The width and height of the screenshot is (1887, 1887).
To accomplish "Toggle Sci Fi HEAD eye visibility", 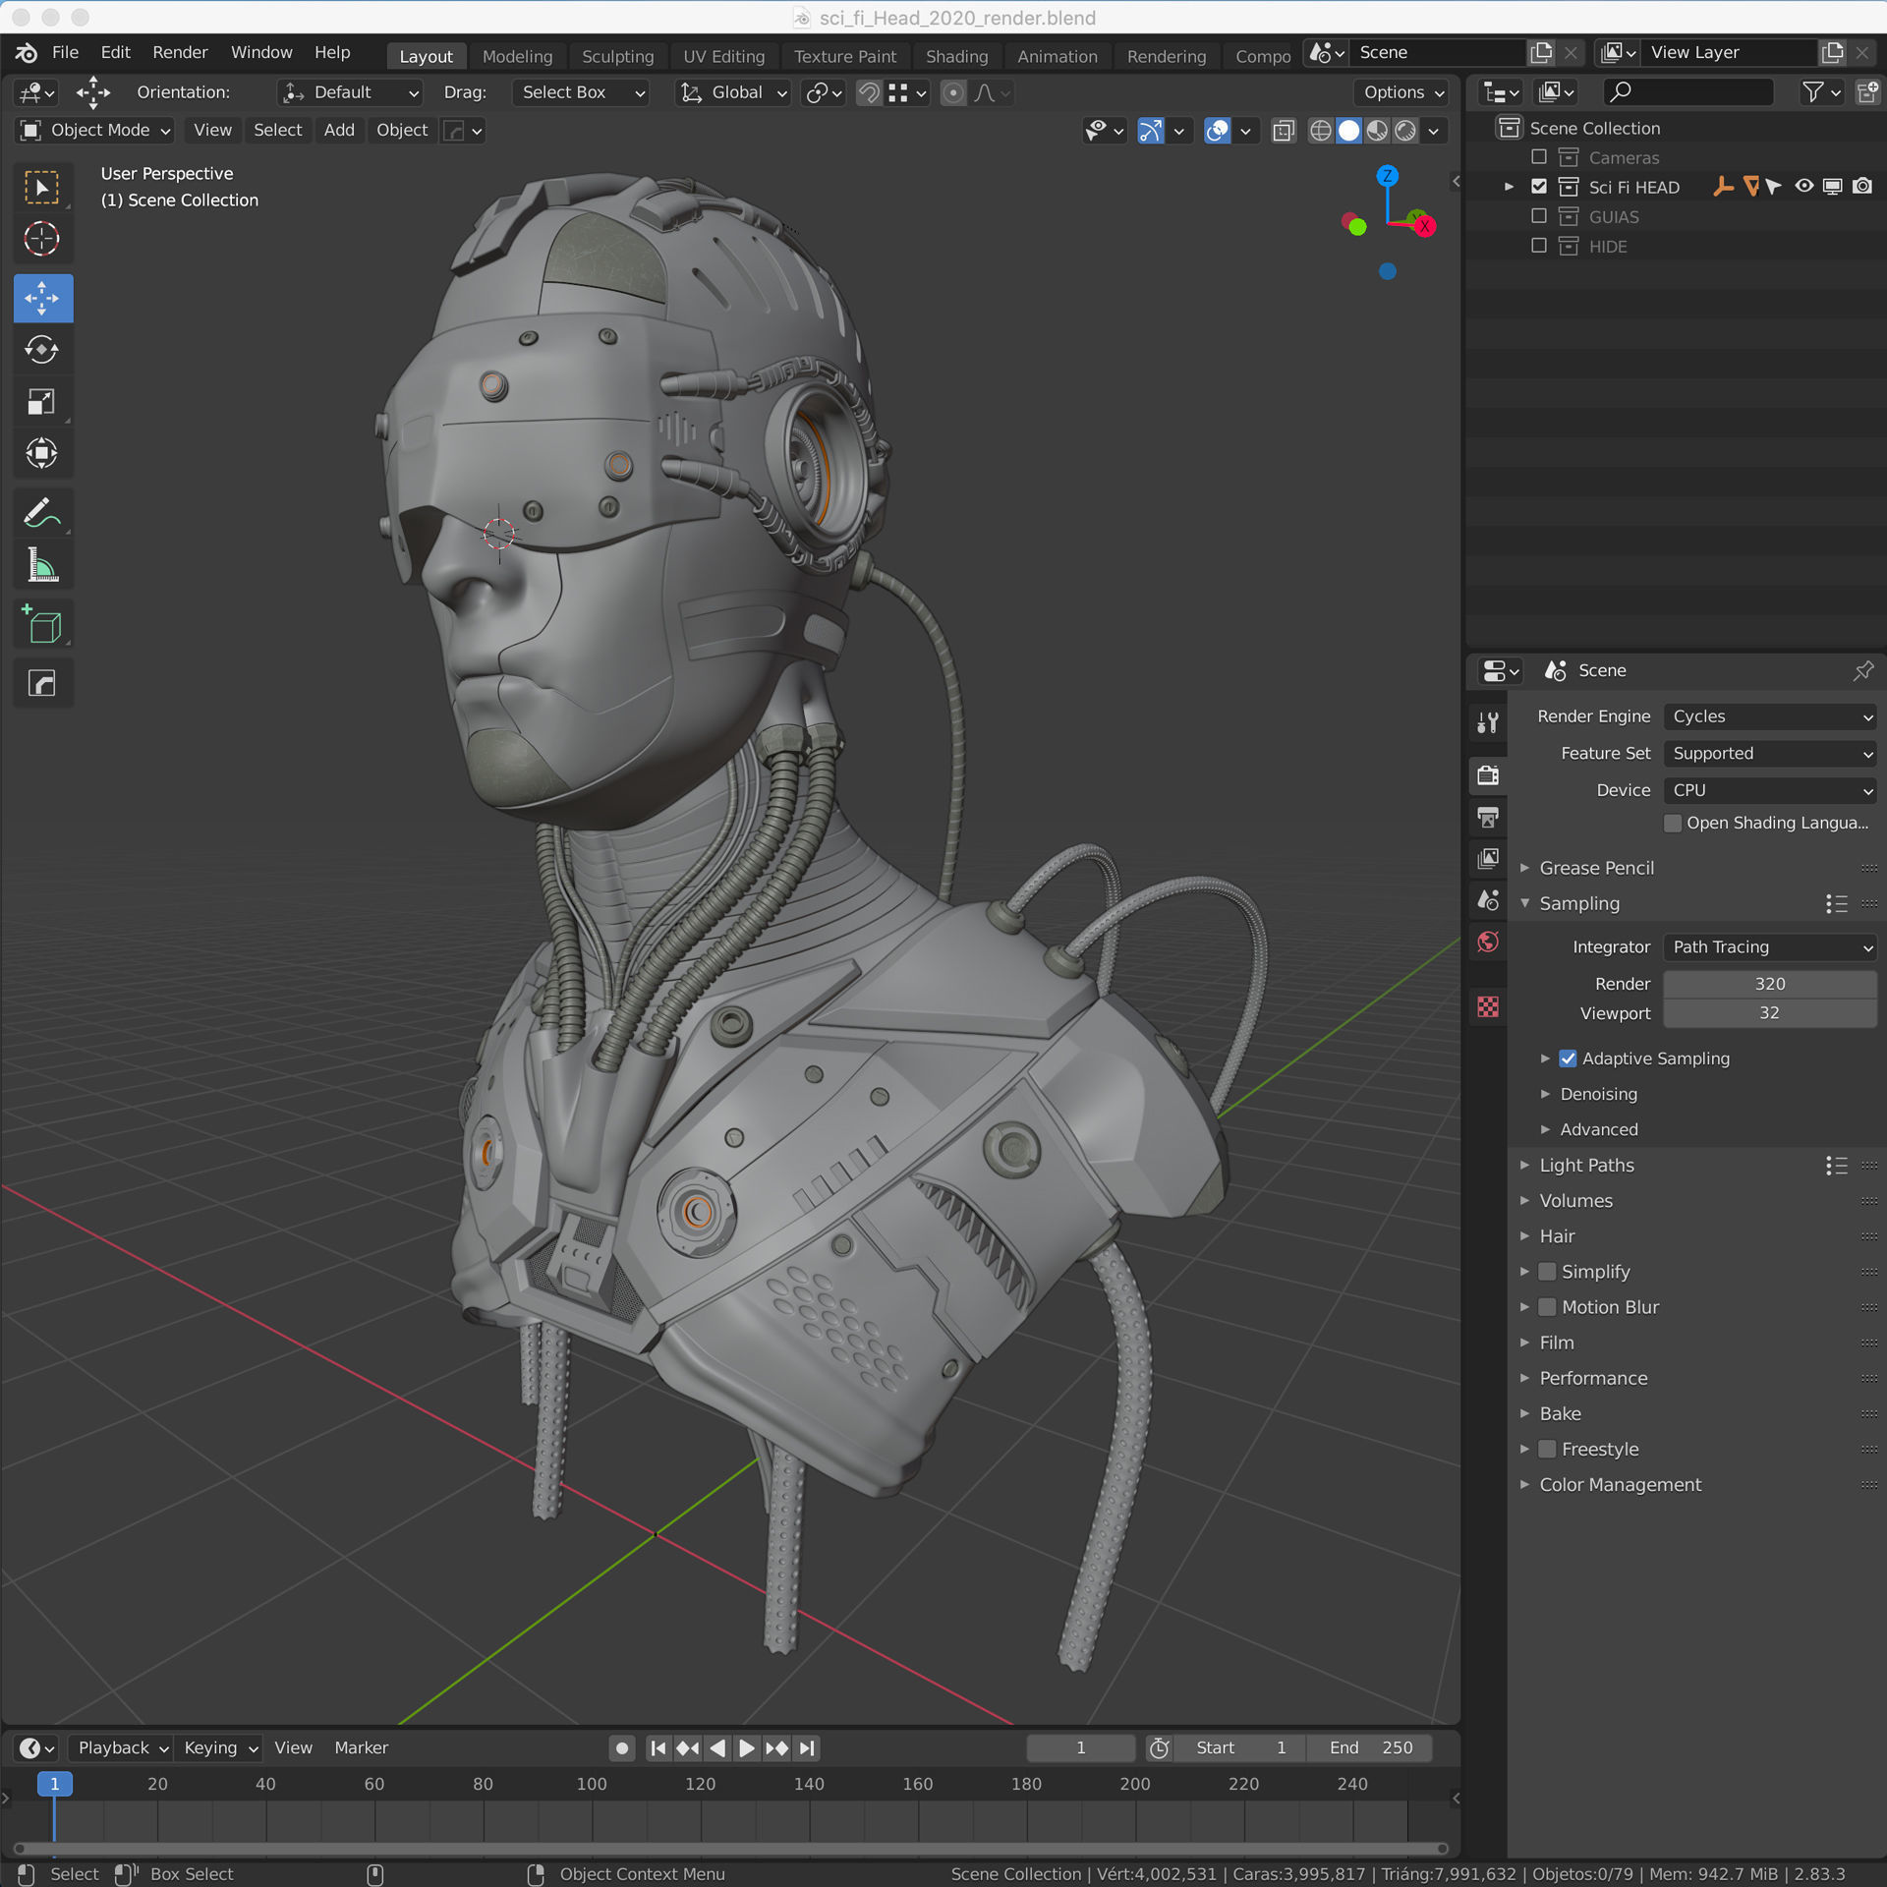I will [1804, 186].
